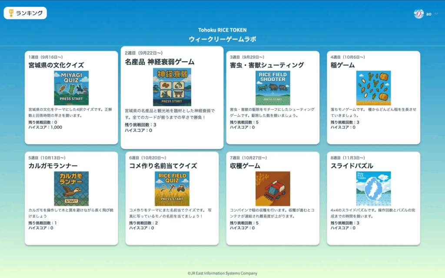This screenshot has width=445, height=278.
Task: Click the 宮城県の文化クイズ title
Action: pos(56,65)
